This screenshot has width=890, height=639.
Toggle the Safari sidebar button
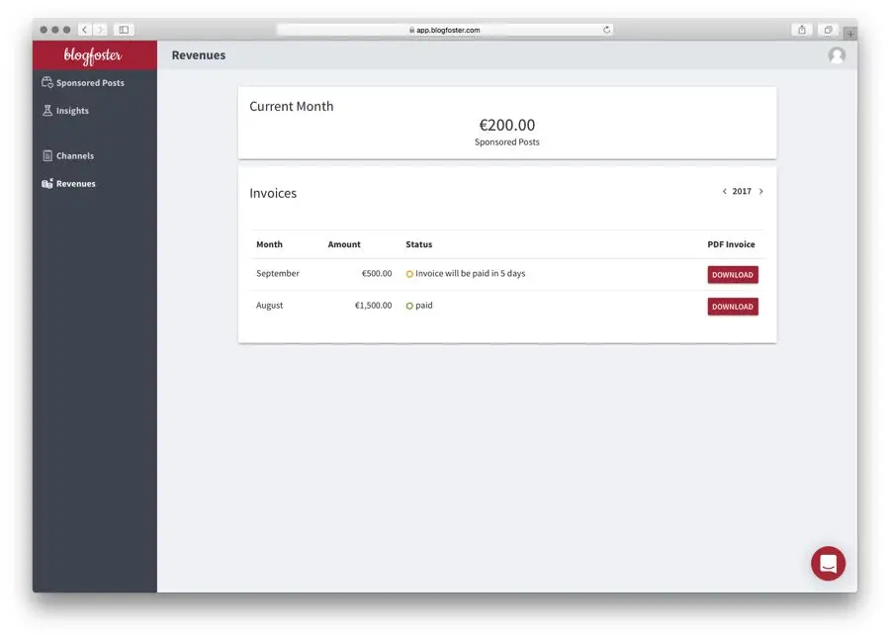124,30
